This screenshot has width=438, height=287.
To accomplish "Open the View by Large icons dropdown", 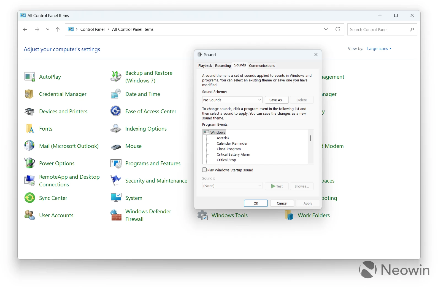I will click(379, 49).
